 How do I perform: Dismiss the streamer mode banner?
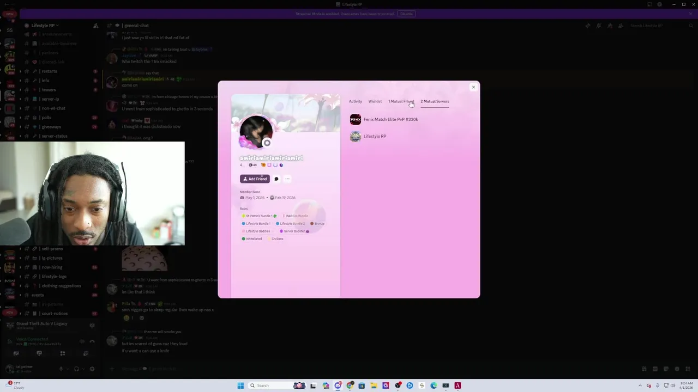click(x=690, y=14)
